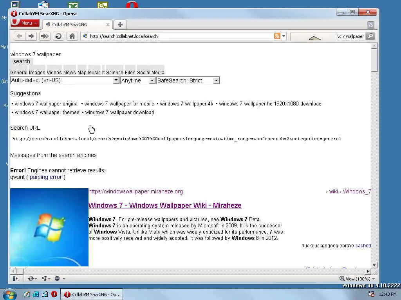Open Opera Link sync icon in status bar

coord(31,279)
